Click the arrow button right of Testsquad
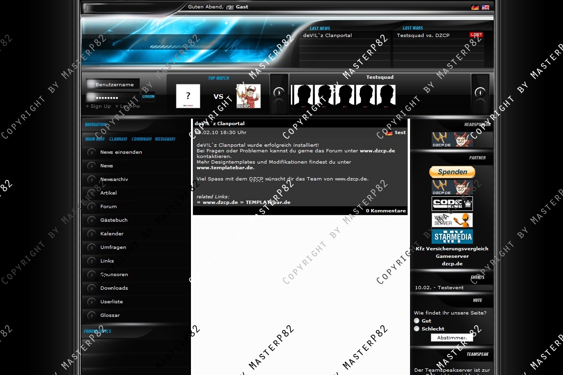This screenshot has height=375, width=563. click(x=479, y=93)
